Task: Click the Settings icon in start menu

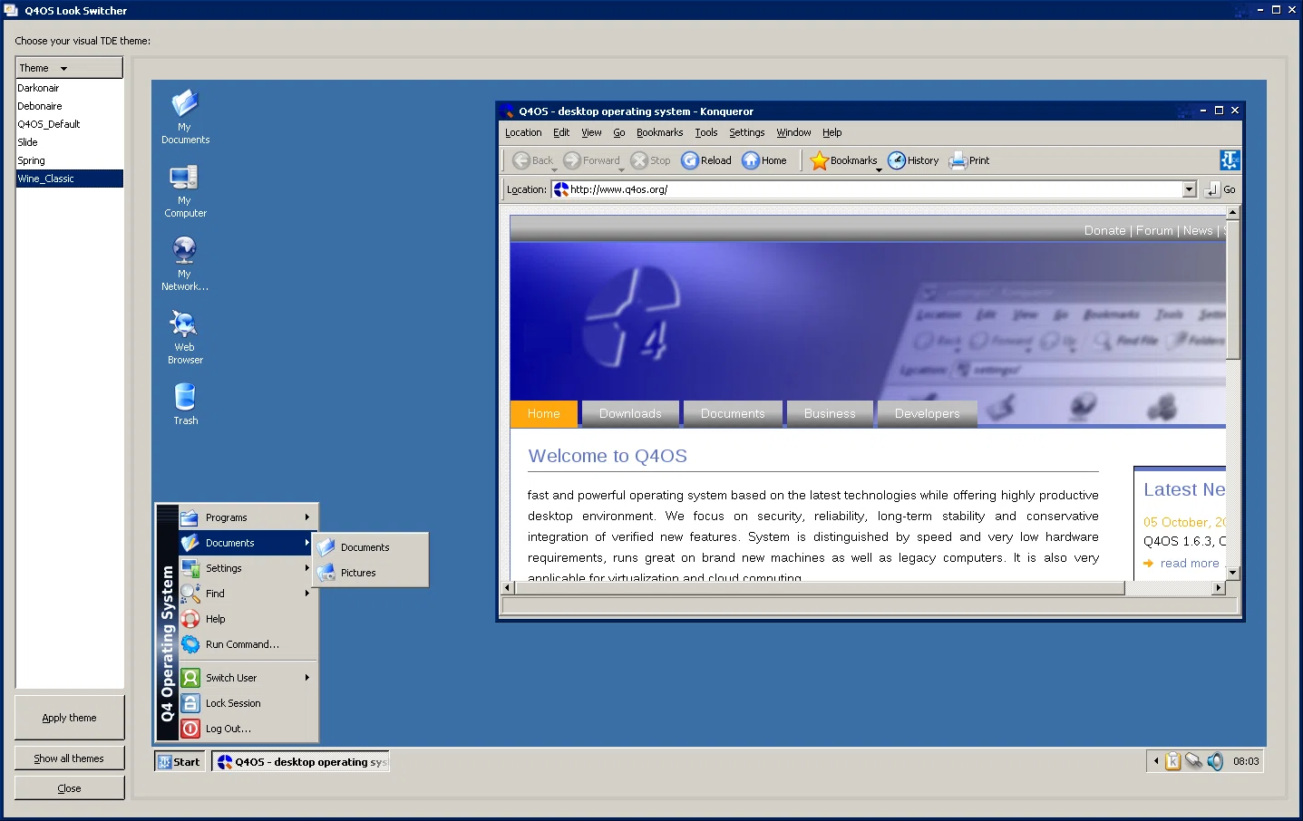Action: pos(190,568)
